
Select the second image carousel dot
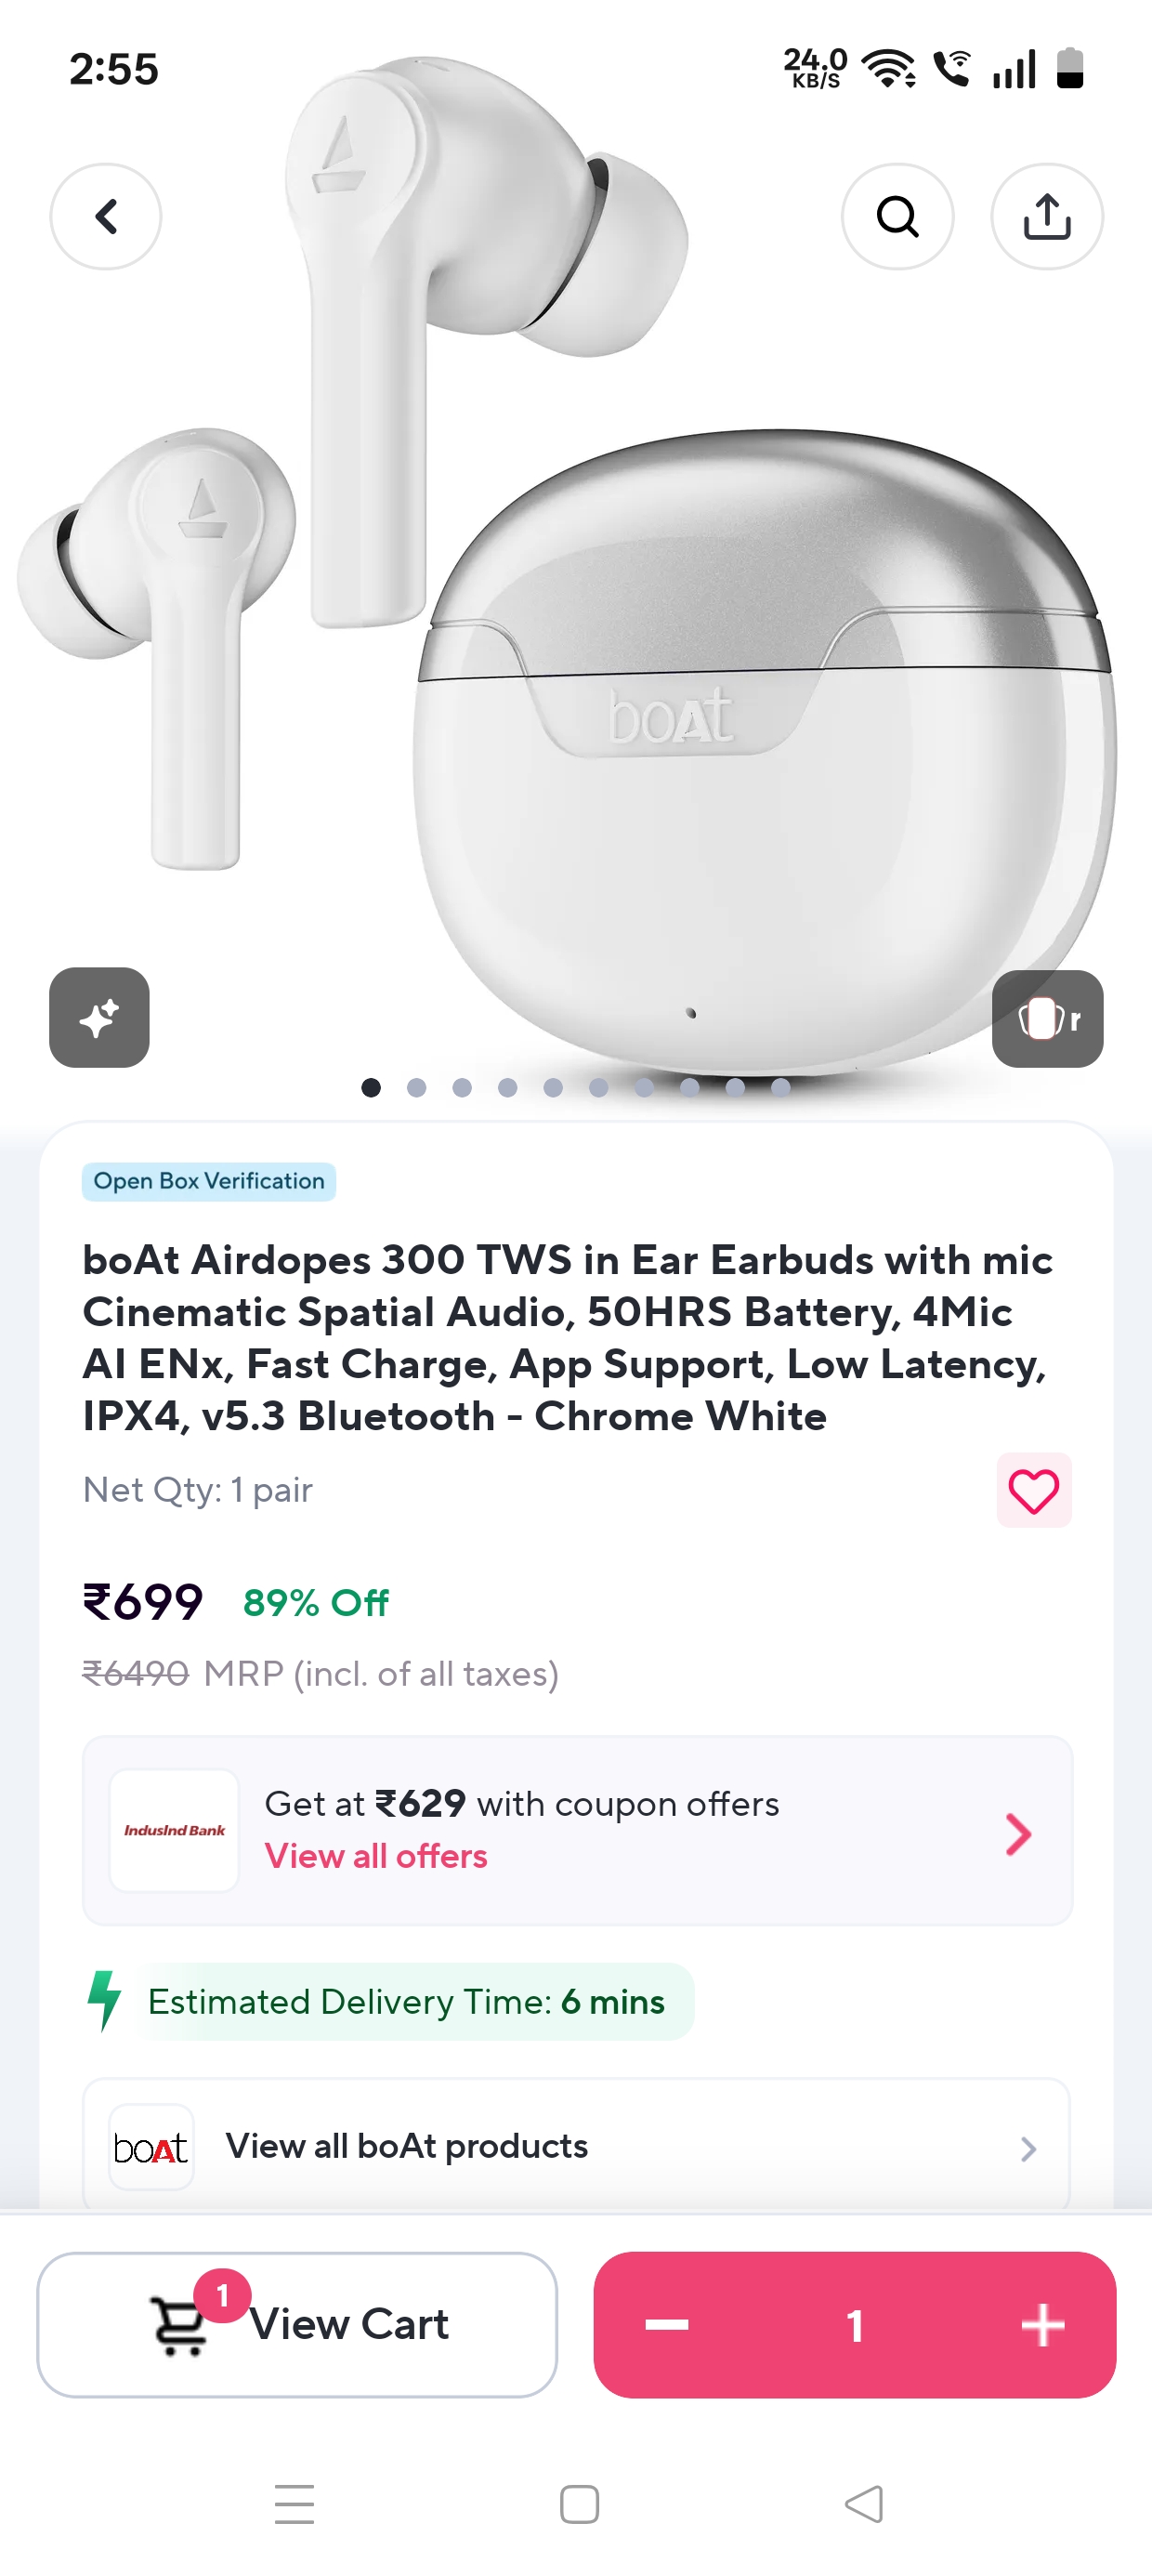tap(417, 1087)
